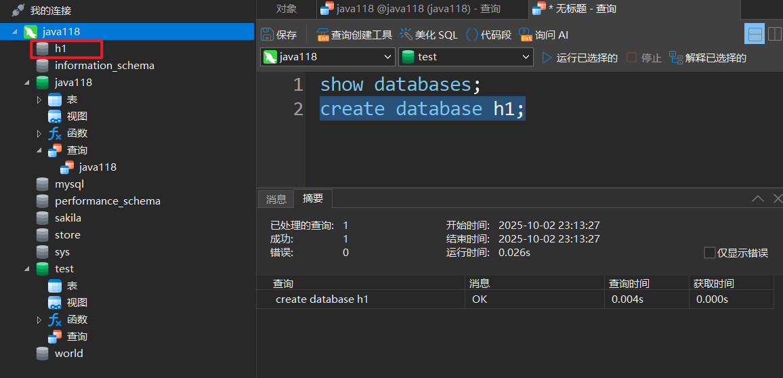Collapse the results panel with chevron up
This screenshot has width=783, height=378.
pyautogui.click(x=757, y=198)
